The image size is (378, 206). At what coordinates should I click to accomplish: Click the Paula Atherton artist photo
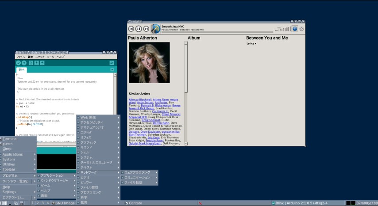coord(149,63)
